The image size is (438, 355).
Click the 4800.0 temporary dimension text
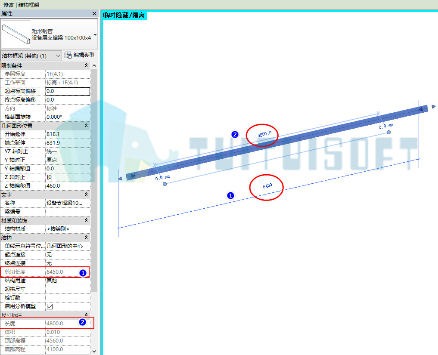coord(264,134)
